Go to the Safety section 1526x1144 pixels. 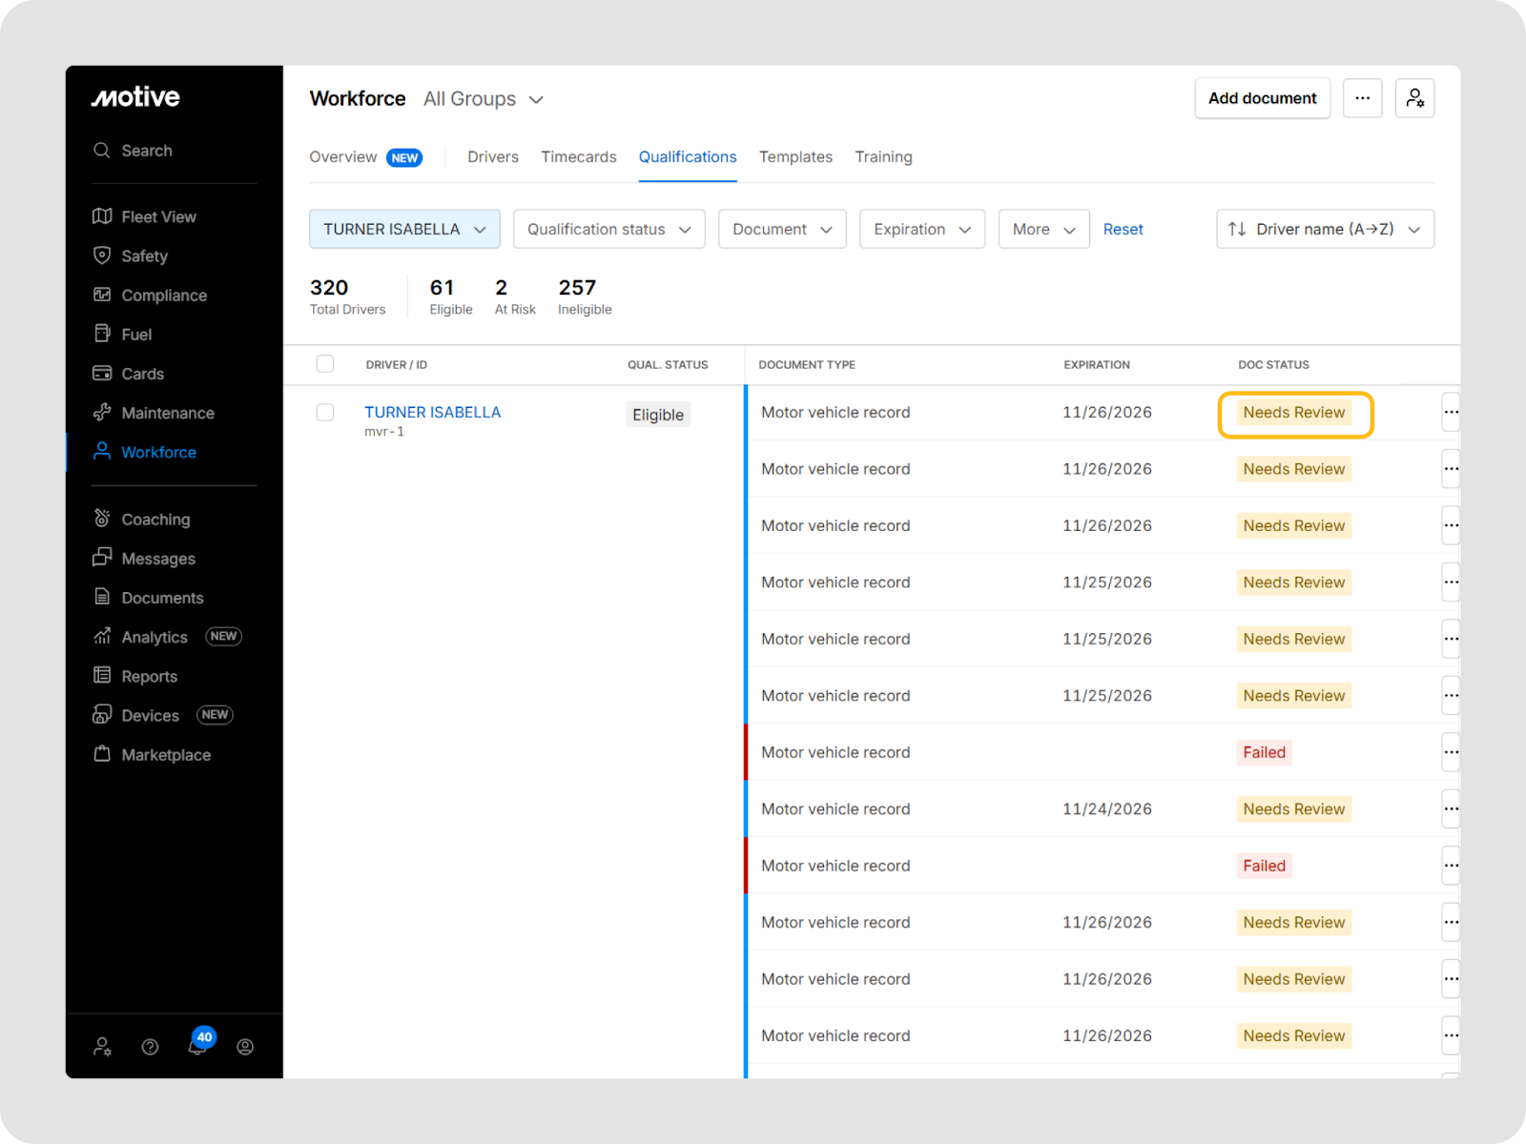pos(144,255)
